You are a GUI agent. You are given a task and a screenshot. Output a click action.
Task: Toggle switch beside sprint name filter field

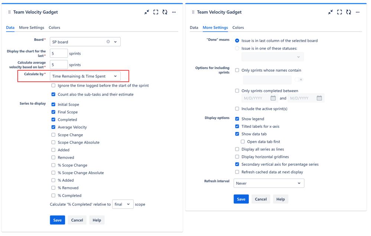(x=299, y=80)
